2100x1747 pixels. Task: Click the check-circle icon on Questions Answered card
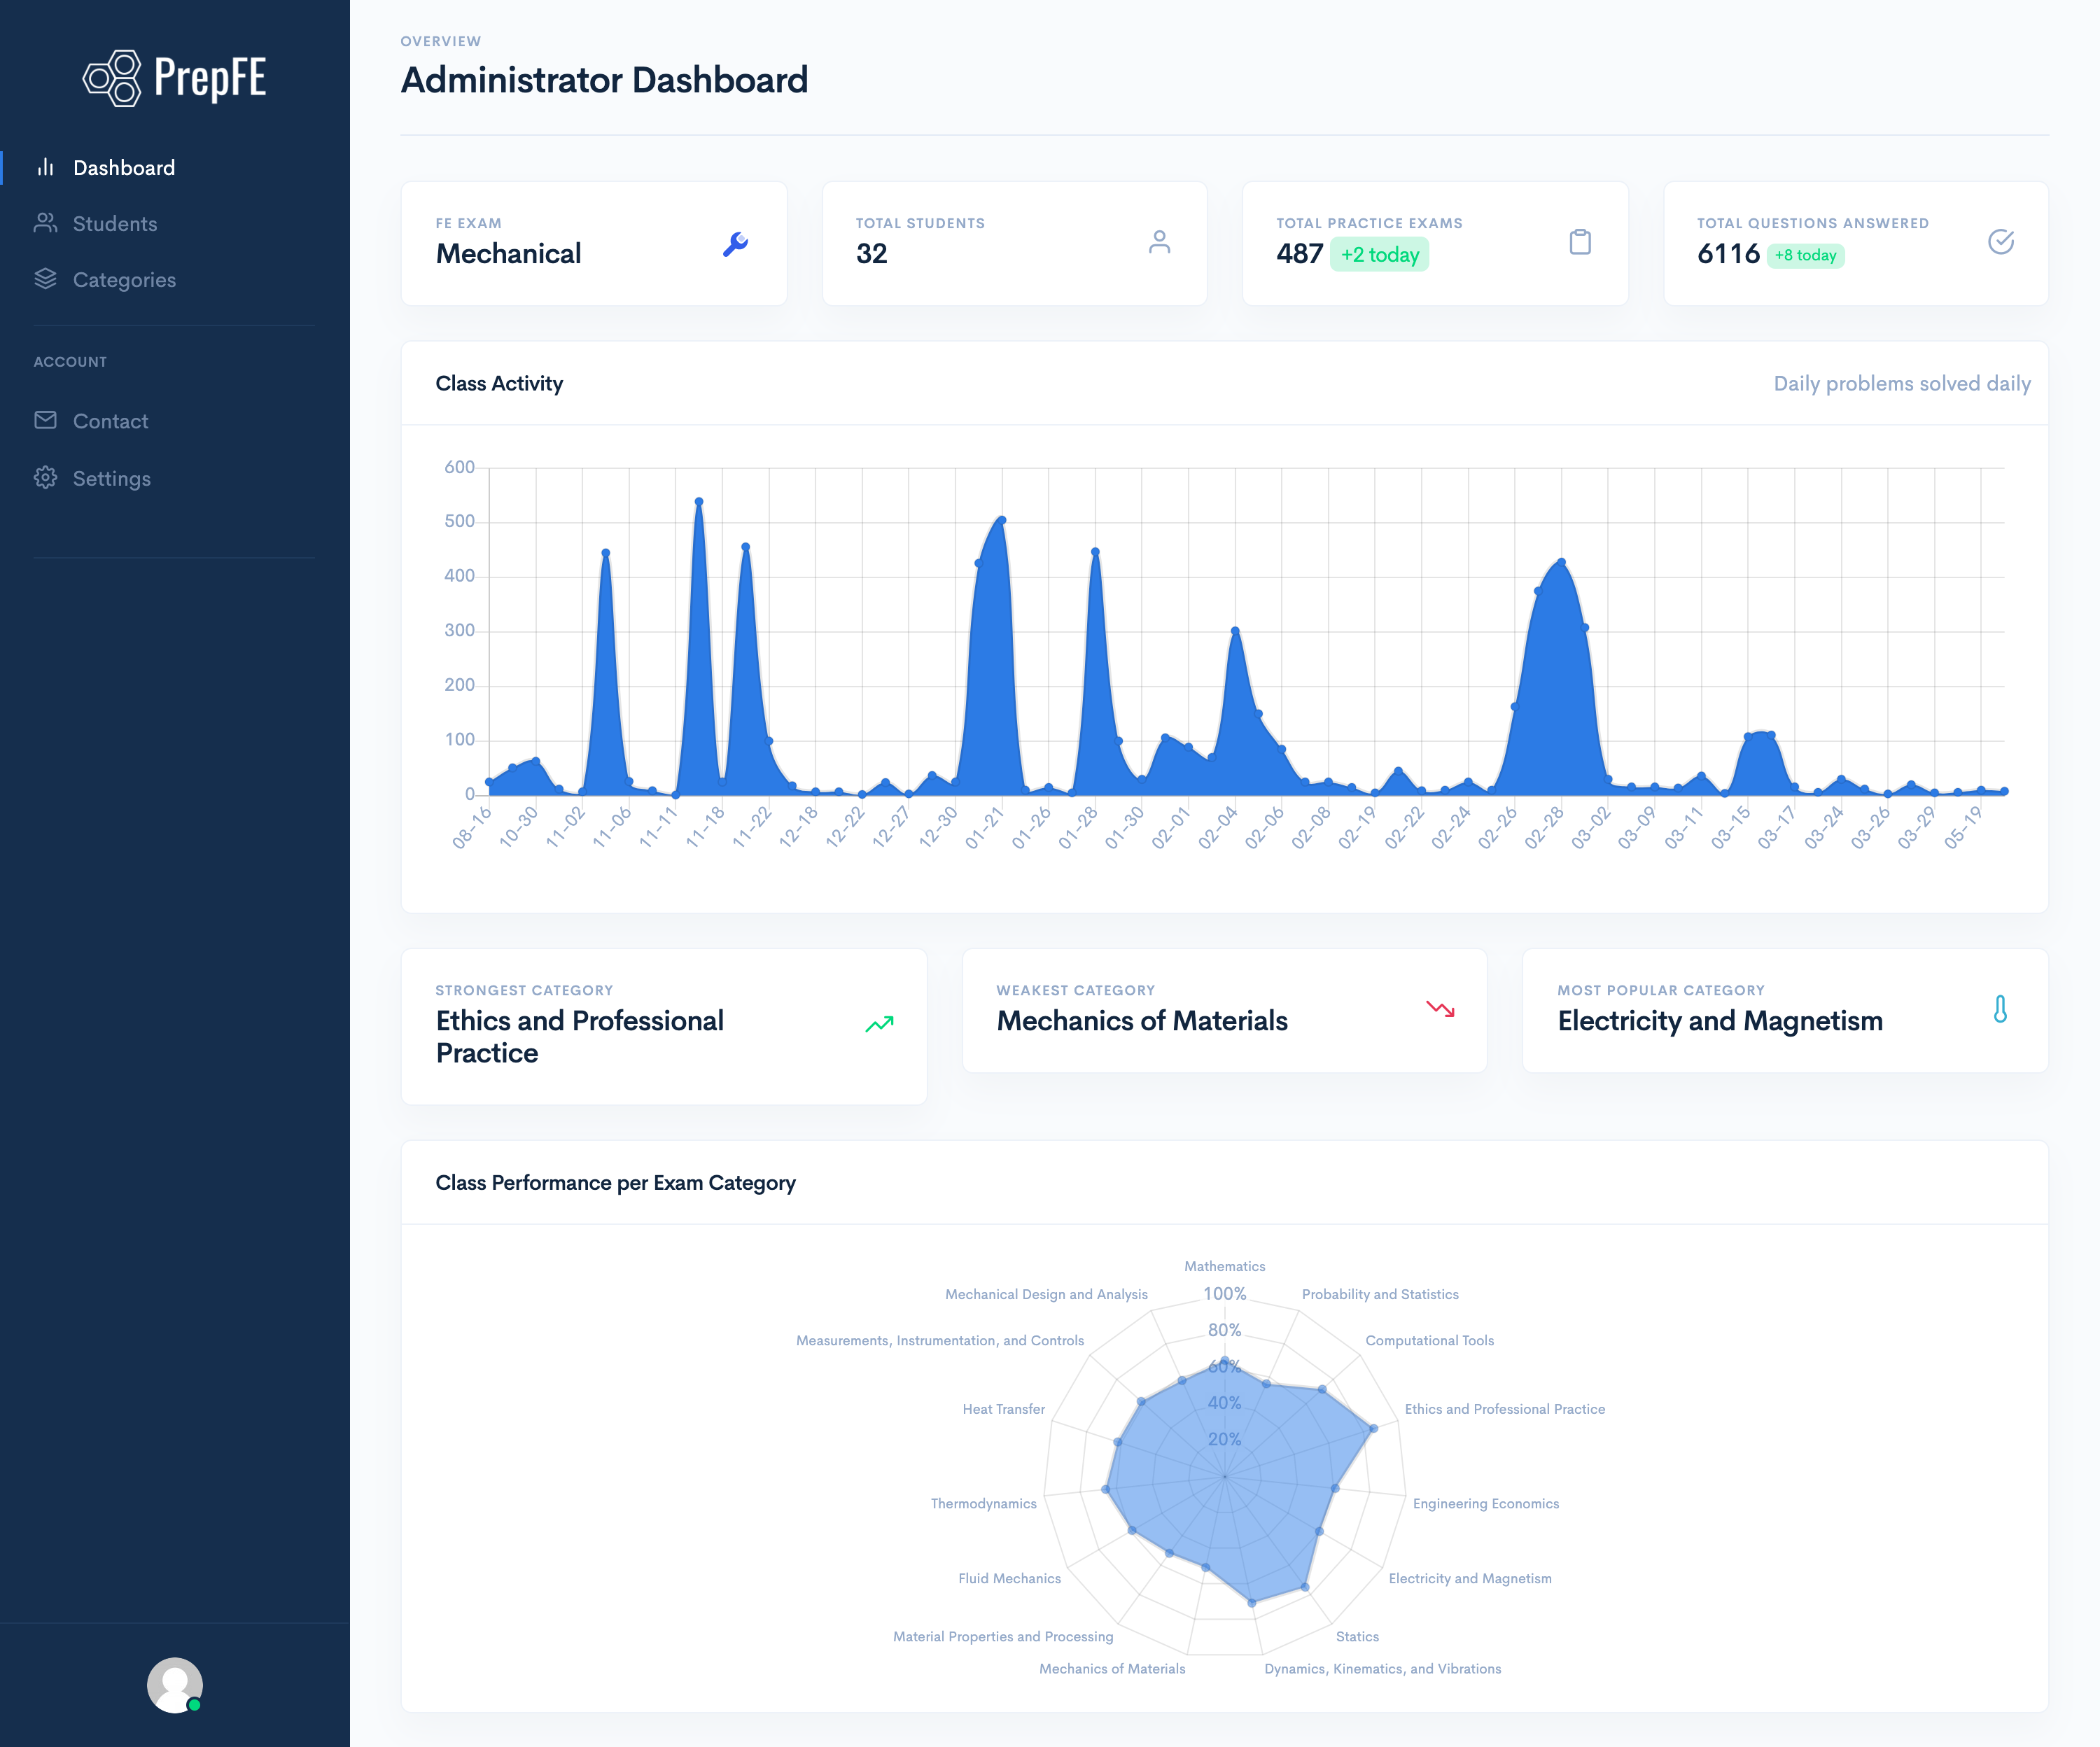tap(2000, 242)
